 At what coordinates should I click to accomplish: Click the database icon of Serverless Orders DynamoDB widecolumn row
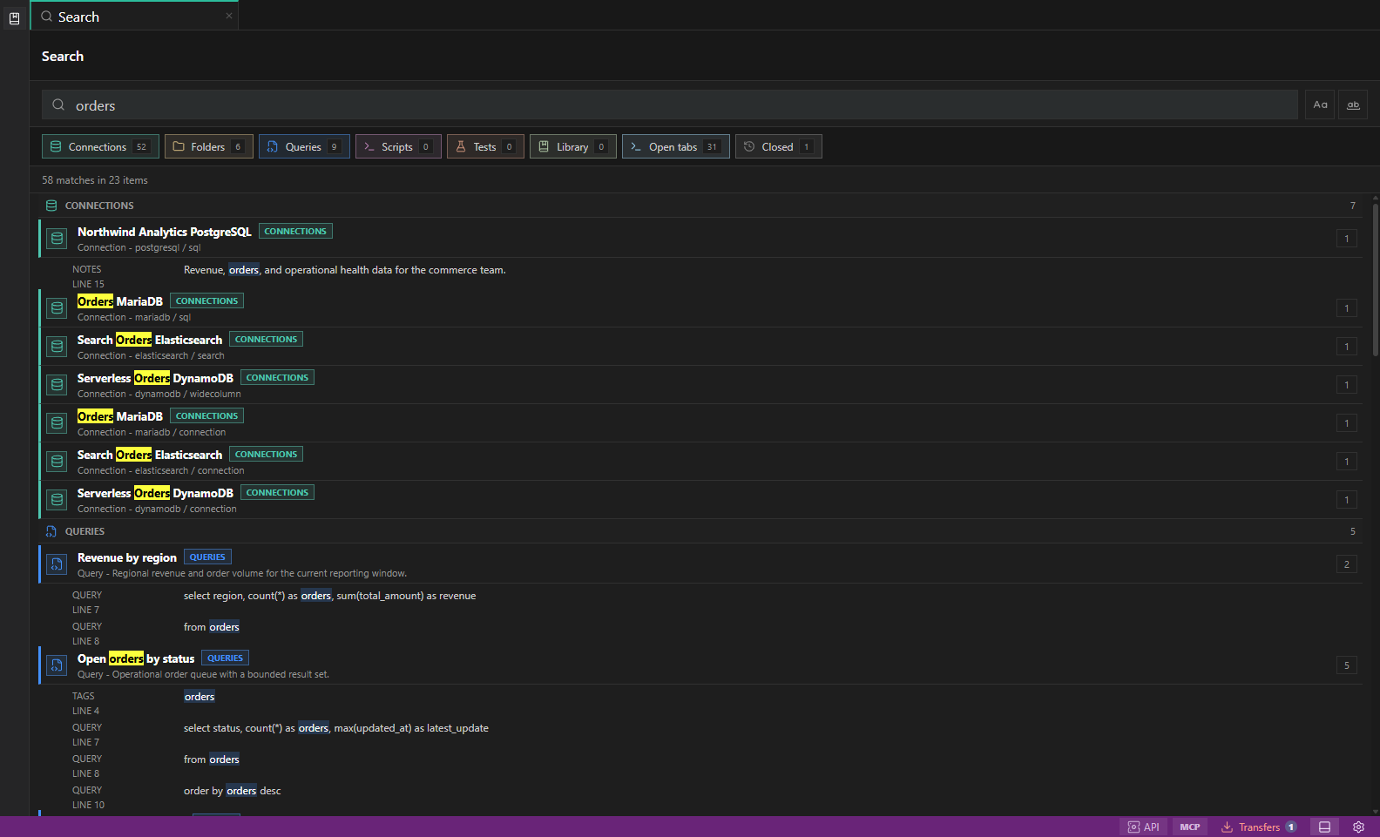57,385
